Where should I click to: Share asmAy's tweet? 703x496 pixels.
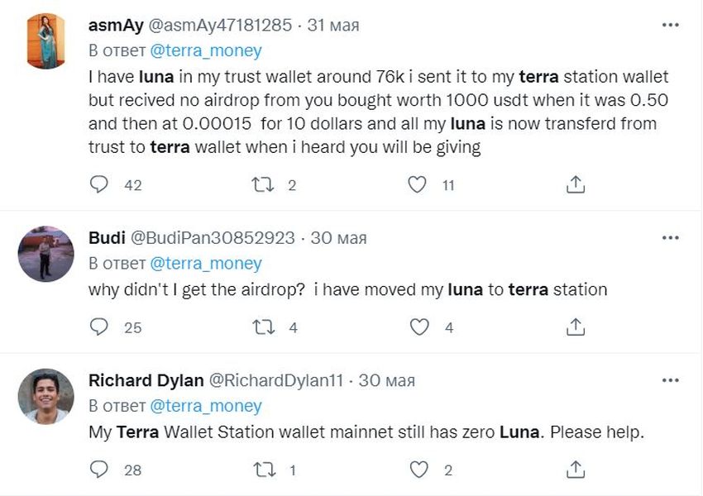[576, 184]
